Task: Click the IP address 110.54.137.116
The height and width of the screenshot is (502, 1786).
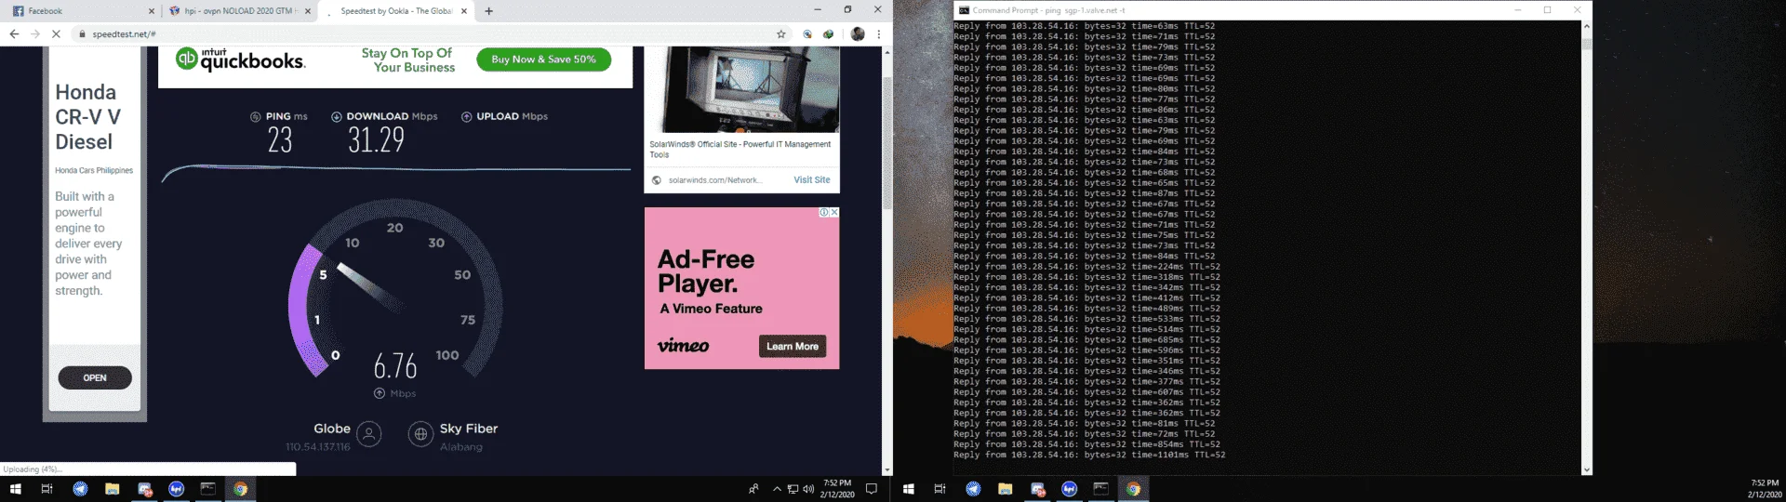Action: pyautogui.click(x=318, y=447)
